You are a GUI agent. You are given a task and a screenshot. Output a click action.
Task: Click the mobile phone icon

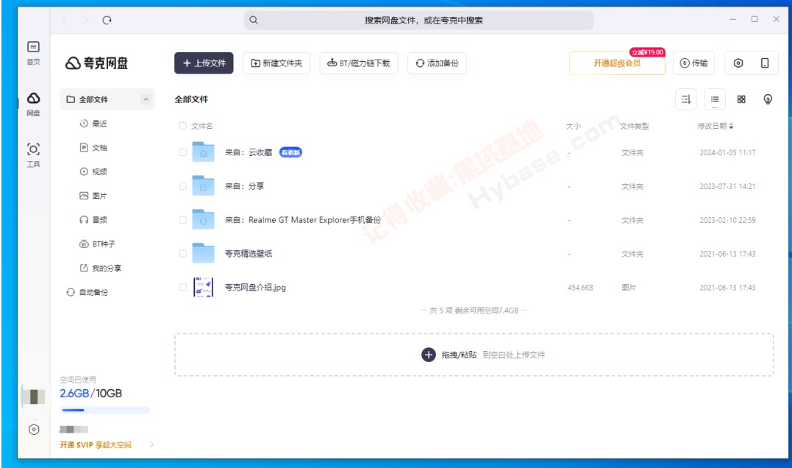[x=765, y=63]
